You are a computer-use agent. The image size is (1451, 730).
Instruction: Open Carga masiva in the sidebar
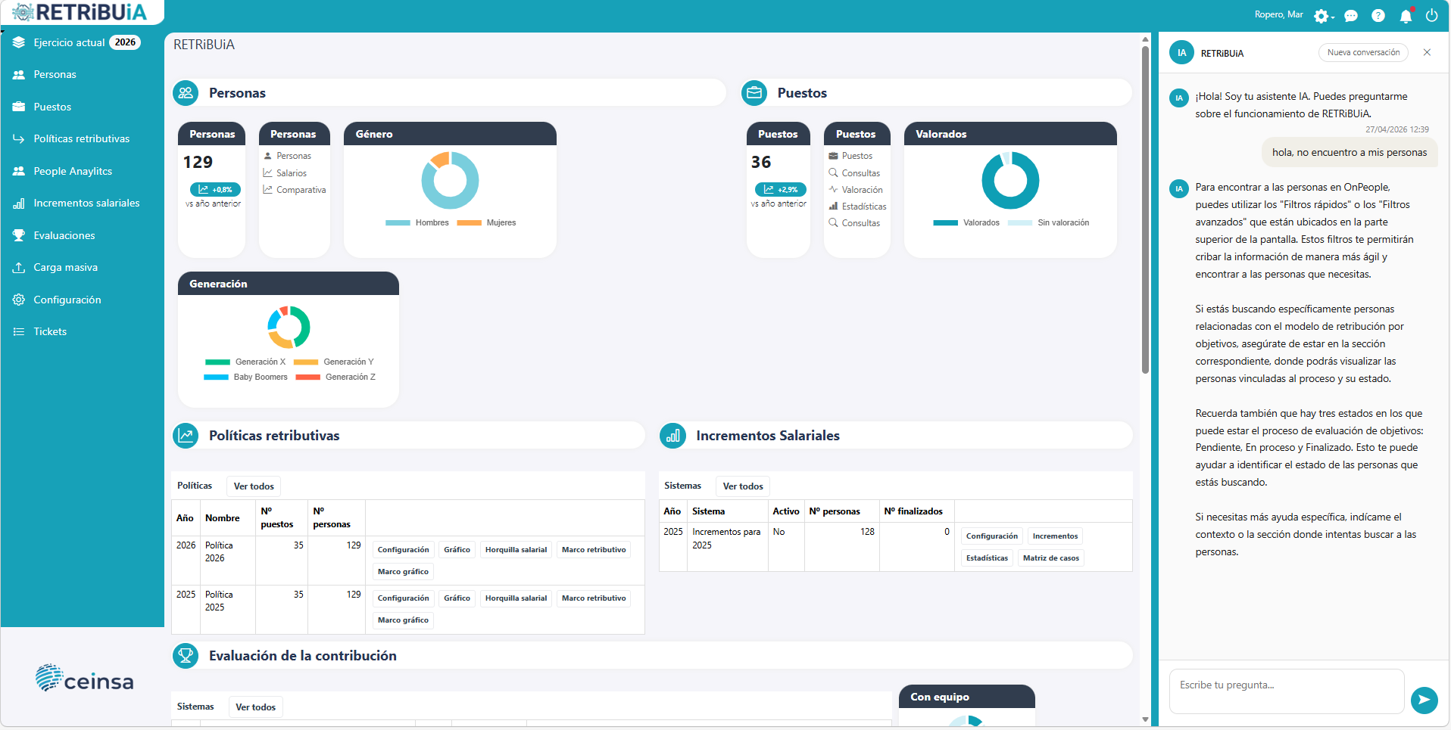point(65,267)
